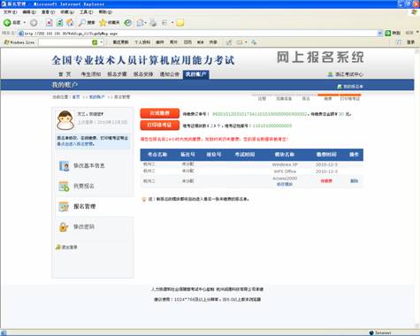Click the IE Refresh toolbar icon

pos(60,23)
